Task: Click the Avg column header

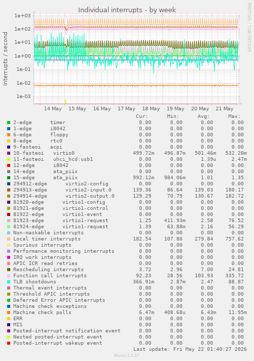Action: [203, 116]
